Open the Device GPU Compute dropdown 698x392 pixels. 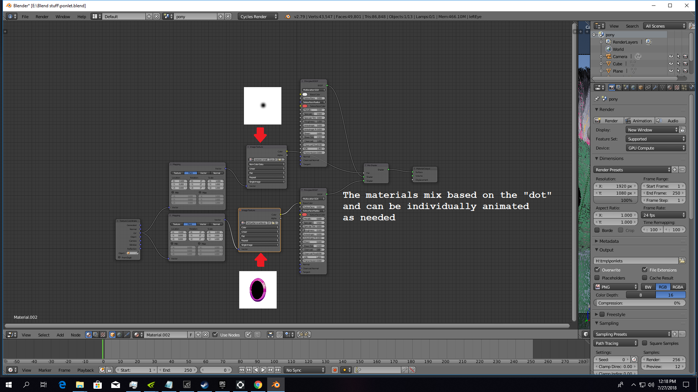point(656,148)
